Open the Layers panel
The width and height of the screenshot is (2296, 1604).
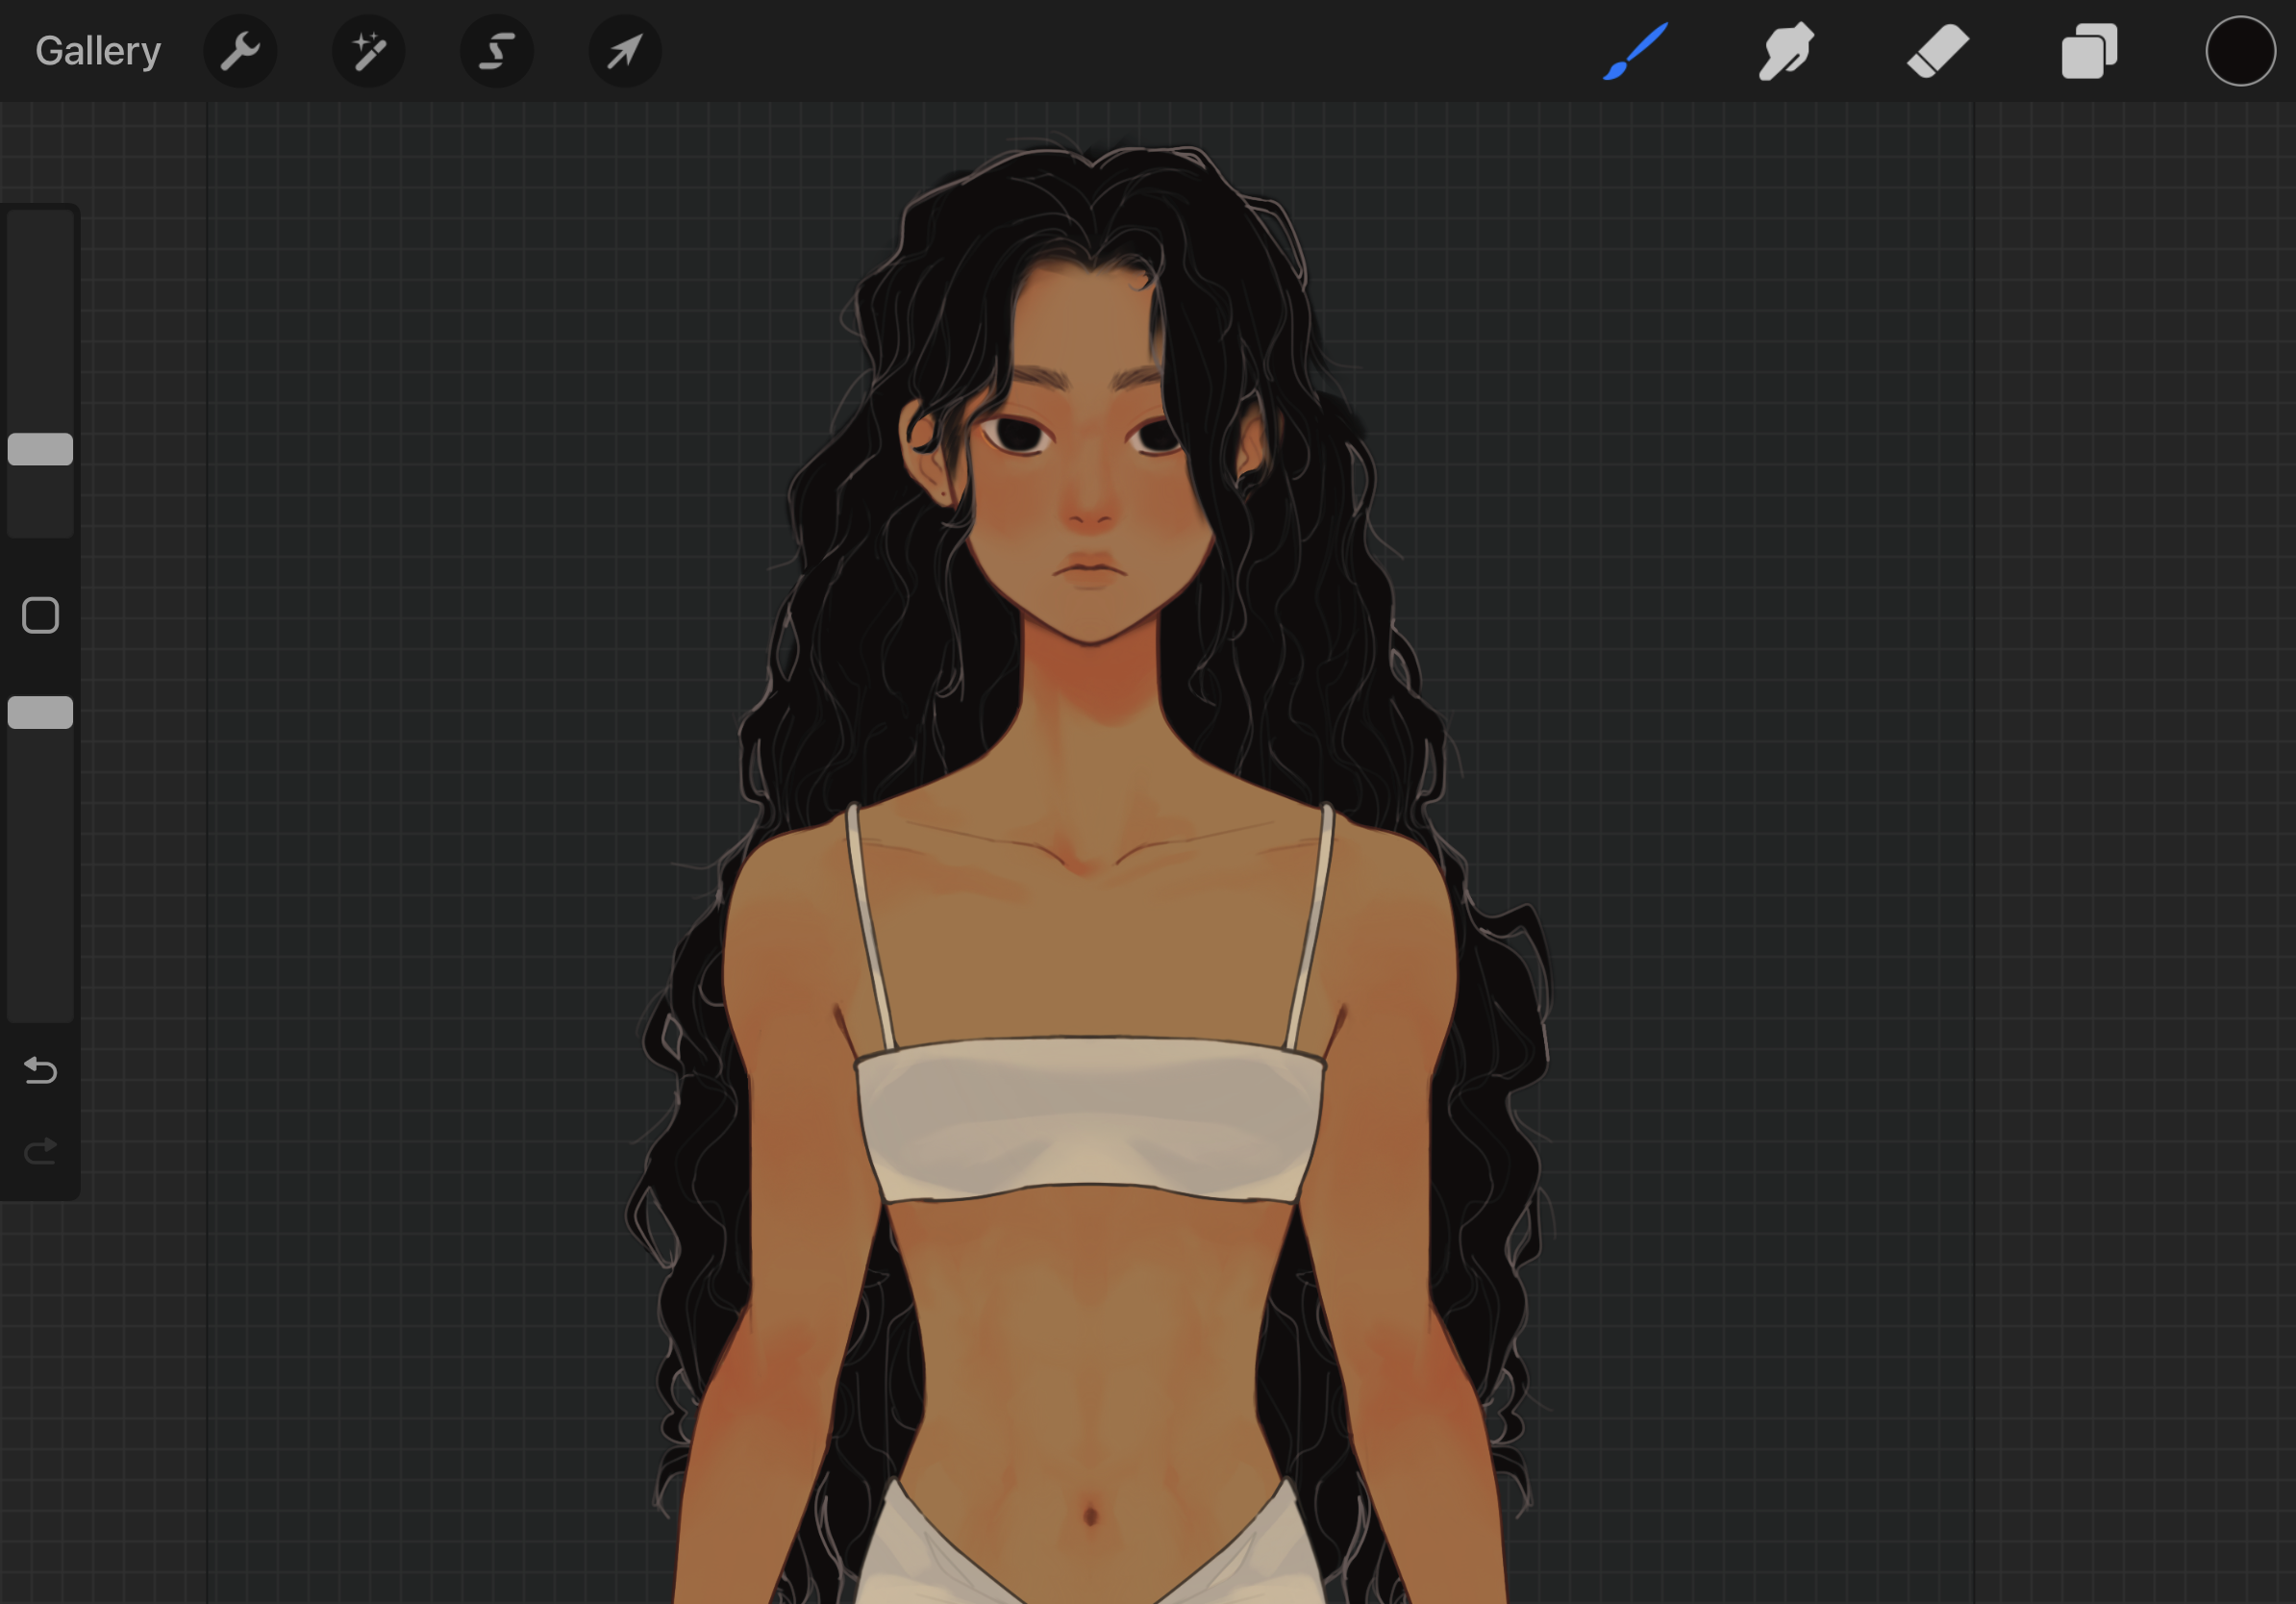click(2089, 51)
